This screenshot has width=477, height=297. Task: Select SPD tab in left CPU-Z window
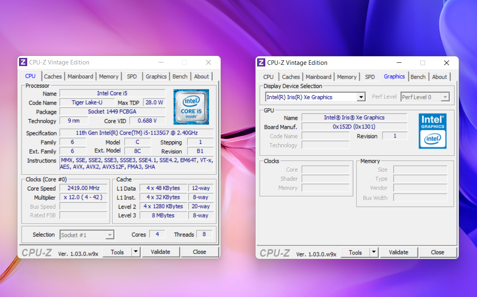(x=132, y=77)
